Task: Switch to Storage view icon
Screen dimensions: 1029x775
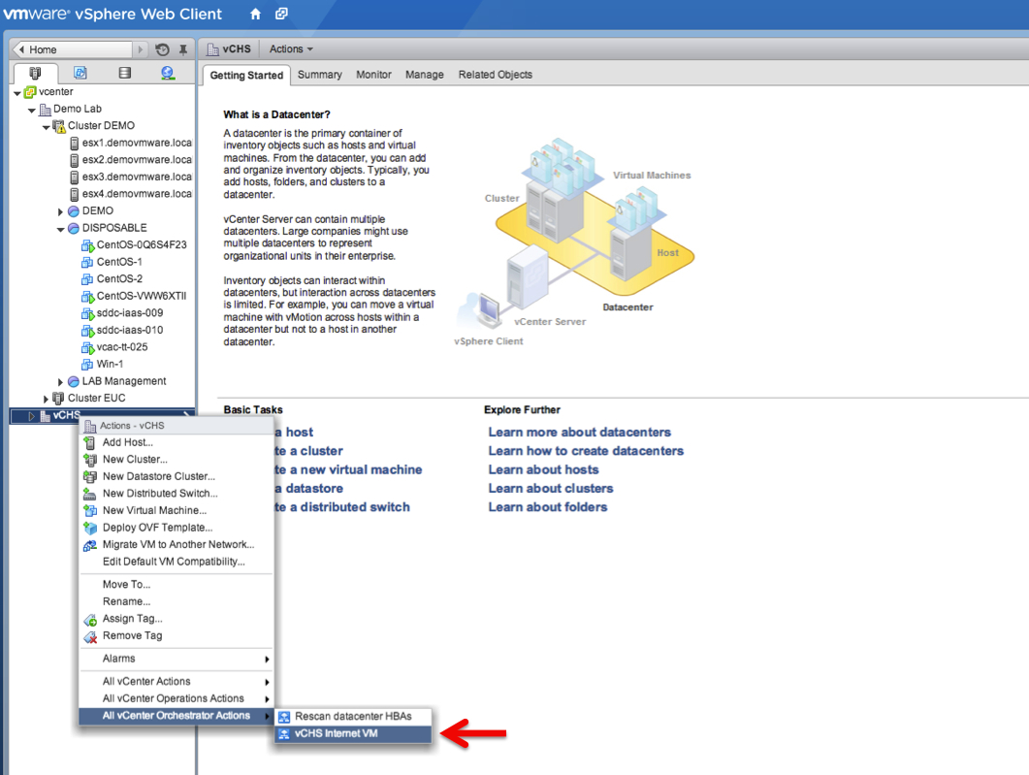Action: point(125,73)
